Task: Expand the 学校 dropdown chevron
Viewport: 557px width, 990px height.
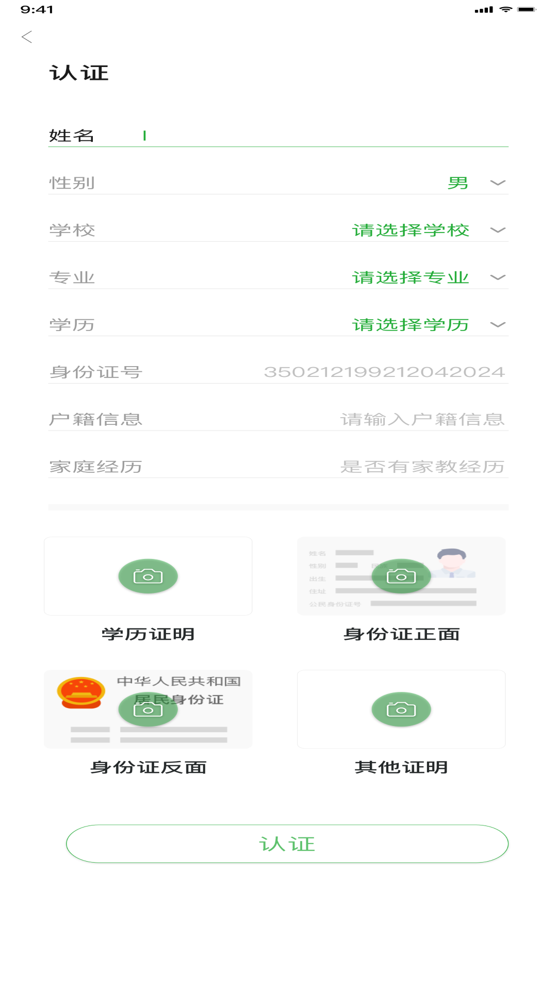Action: (x=498, y=230)
